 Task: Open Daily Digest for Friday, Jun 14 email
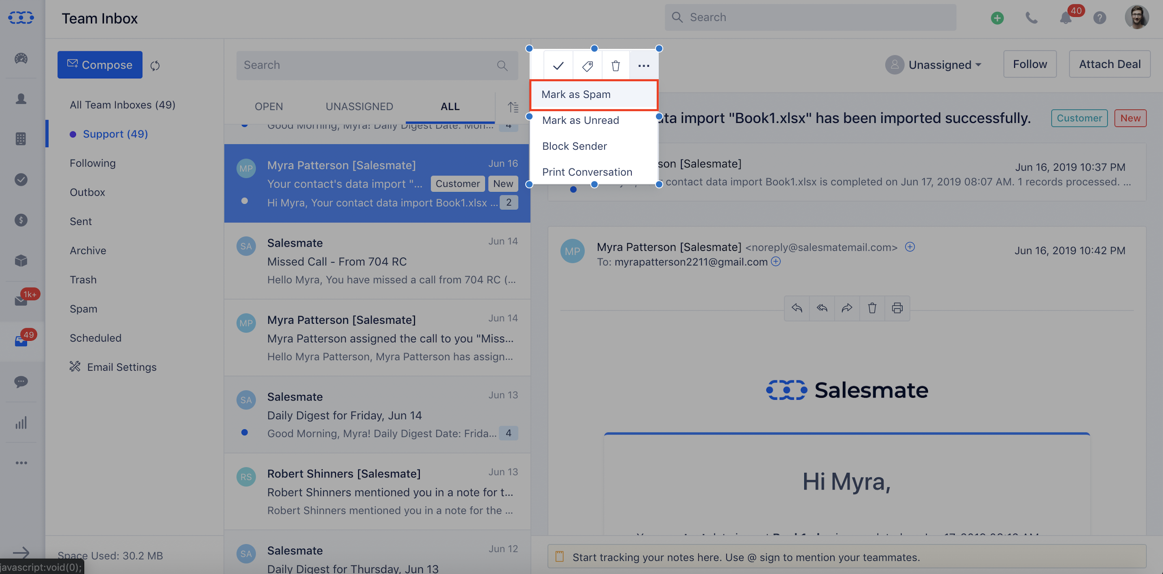coord(377,415)
